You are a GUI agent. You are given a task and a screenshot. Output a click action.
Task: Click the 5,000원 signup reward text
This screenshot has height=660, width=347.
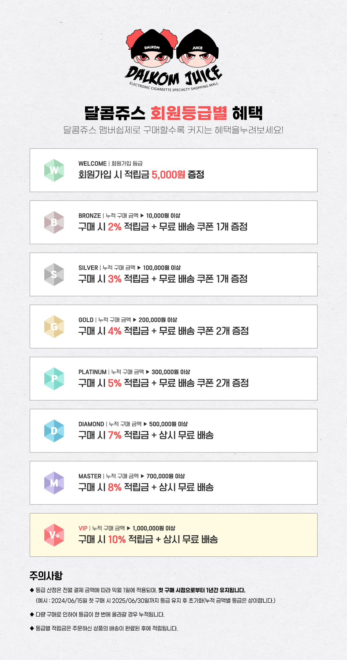click(x=168, y=175)
